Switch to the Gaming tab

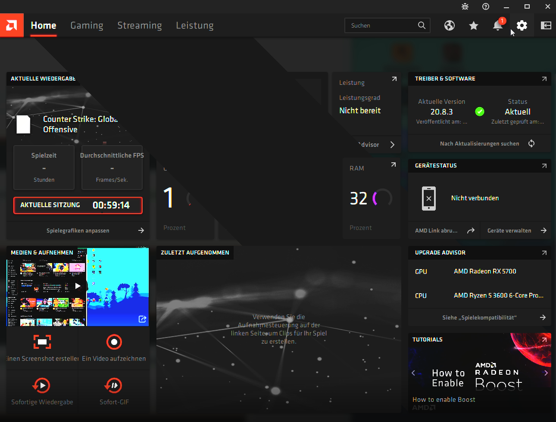point(87,25)
